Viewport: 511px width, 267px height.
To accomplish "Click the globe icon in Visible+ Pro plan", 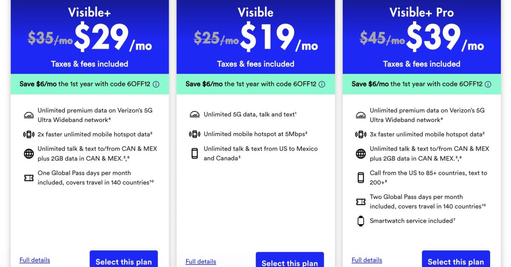I will [x=361, y=153].
